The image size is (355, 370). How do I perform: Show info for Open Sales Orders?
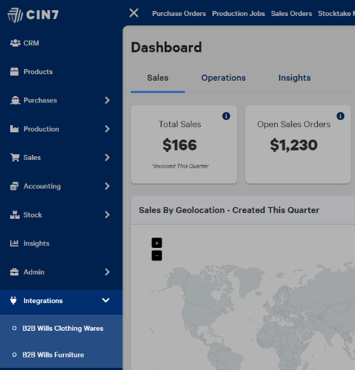click(x=340, y=116)
